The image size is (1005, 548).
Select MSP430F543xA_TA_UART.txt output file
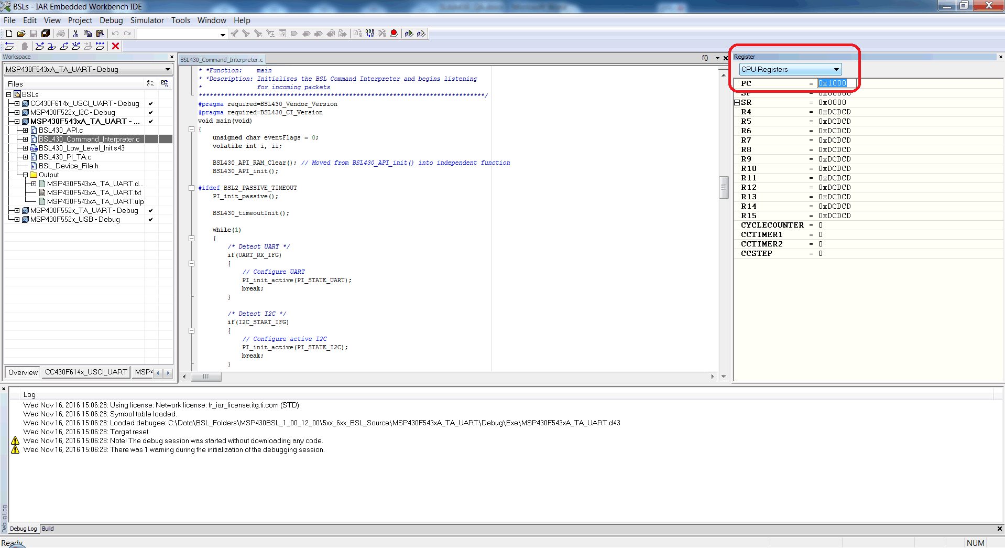coord(94,192)
